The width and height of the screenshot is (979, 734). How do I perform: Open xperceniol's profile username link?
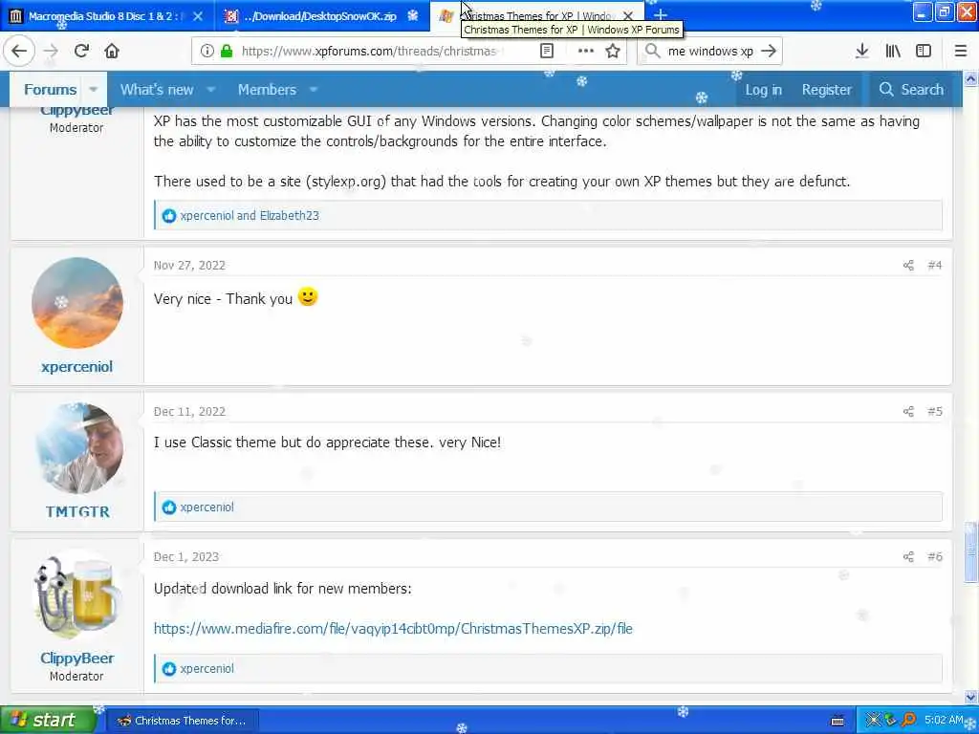click(x=76, y=366)
